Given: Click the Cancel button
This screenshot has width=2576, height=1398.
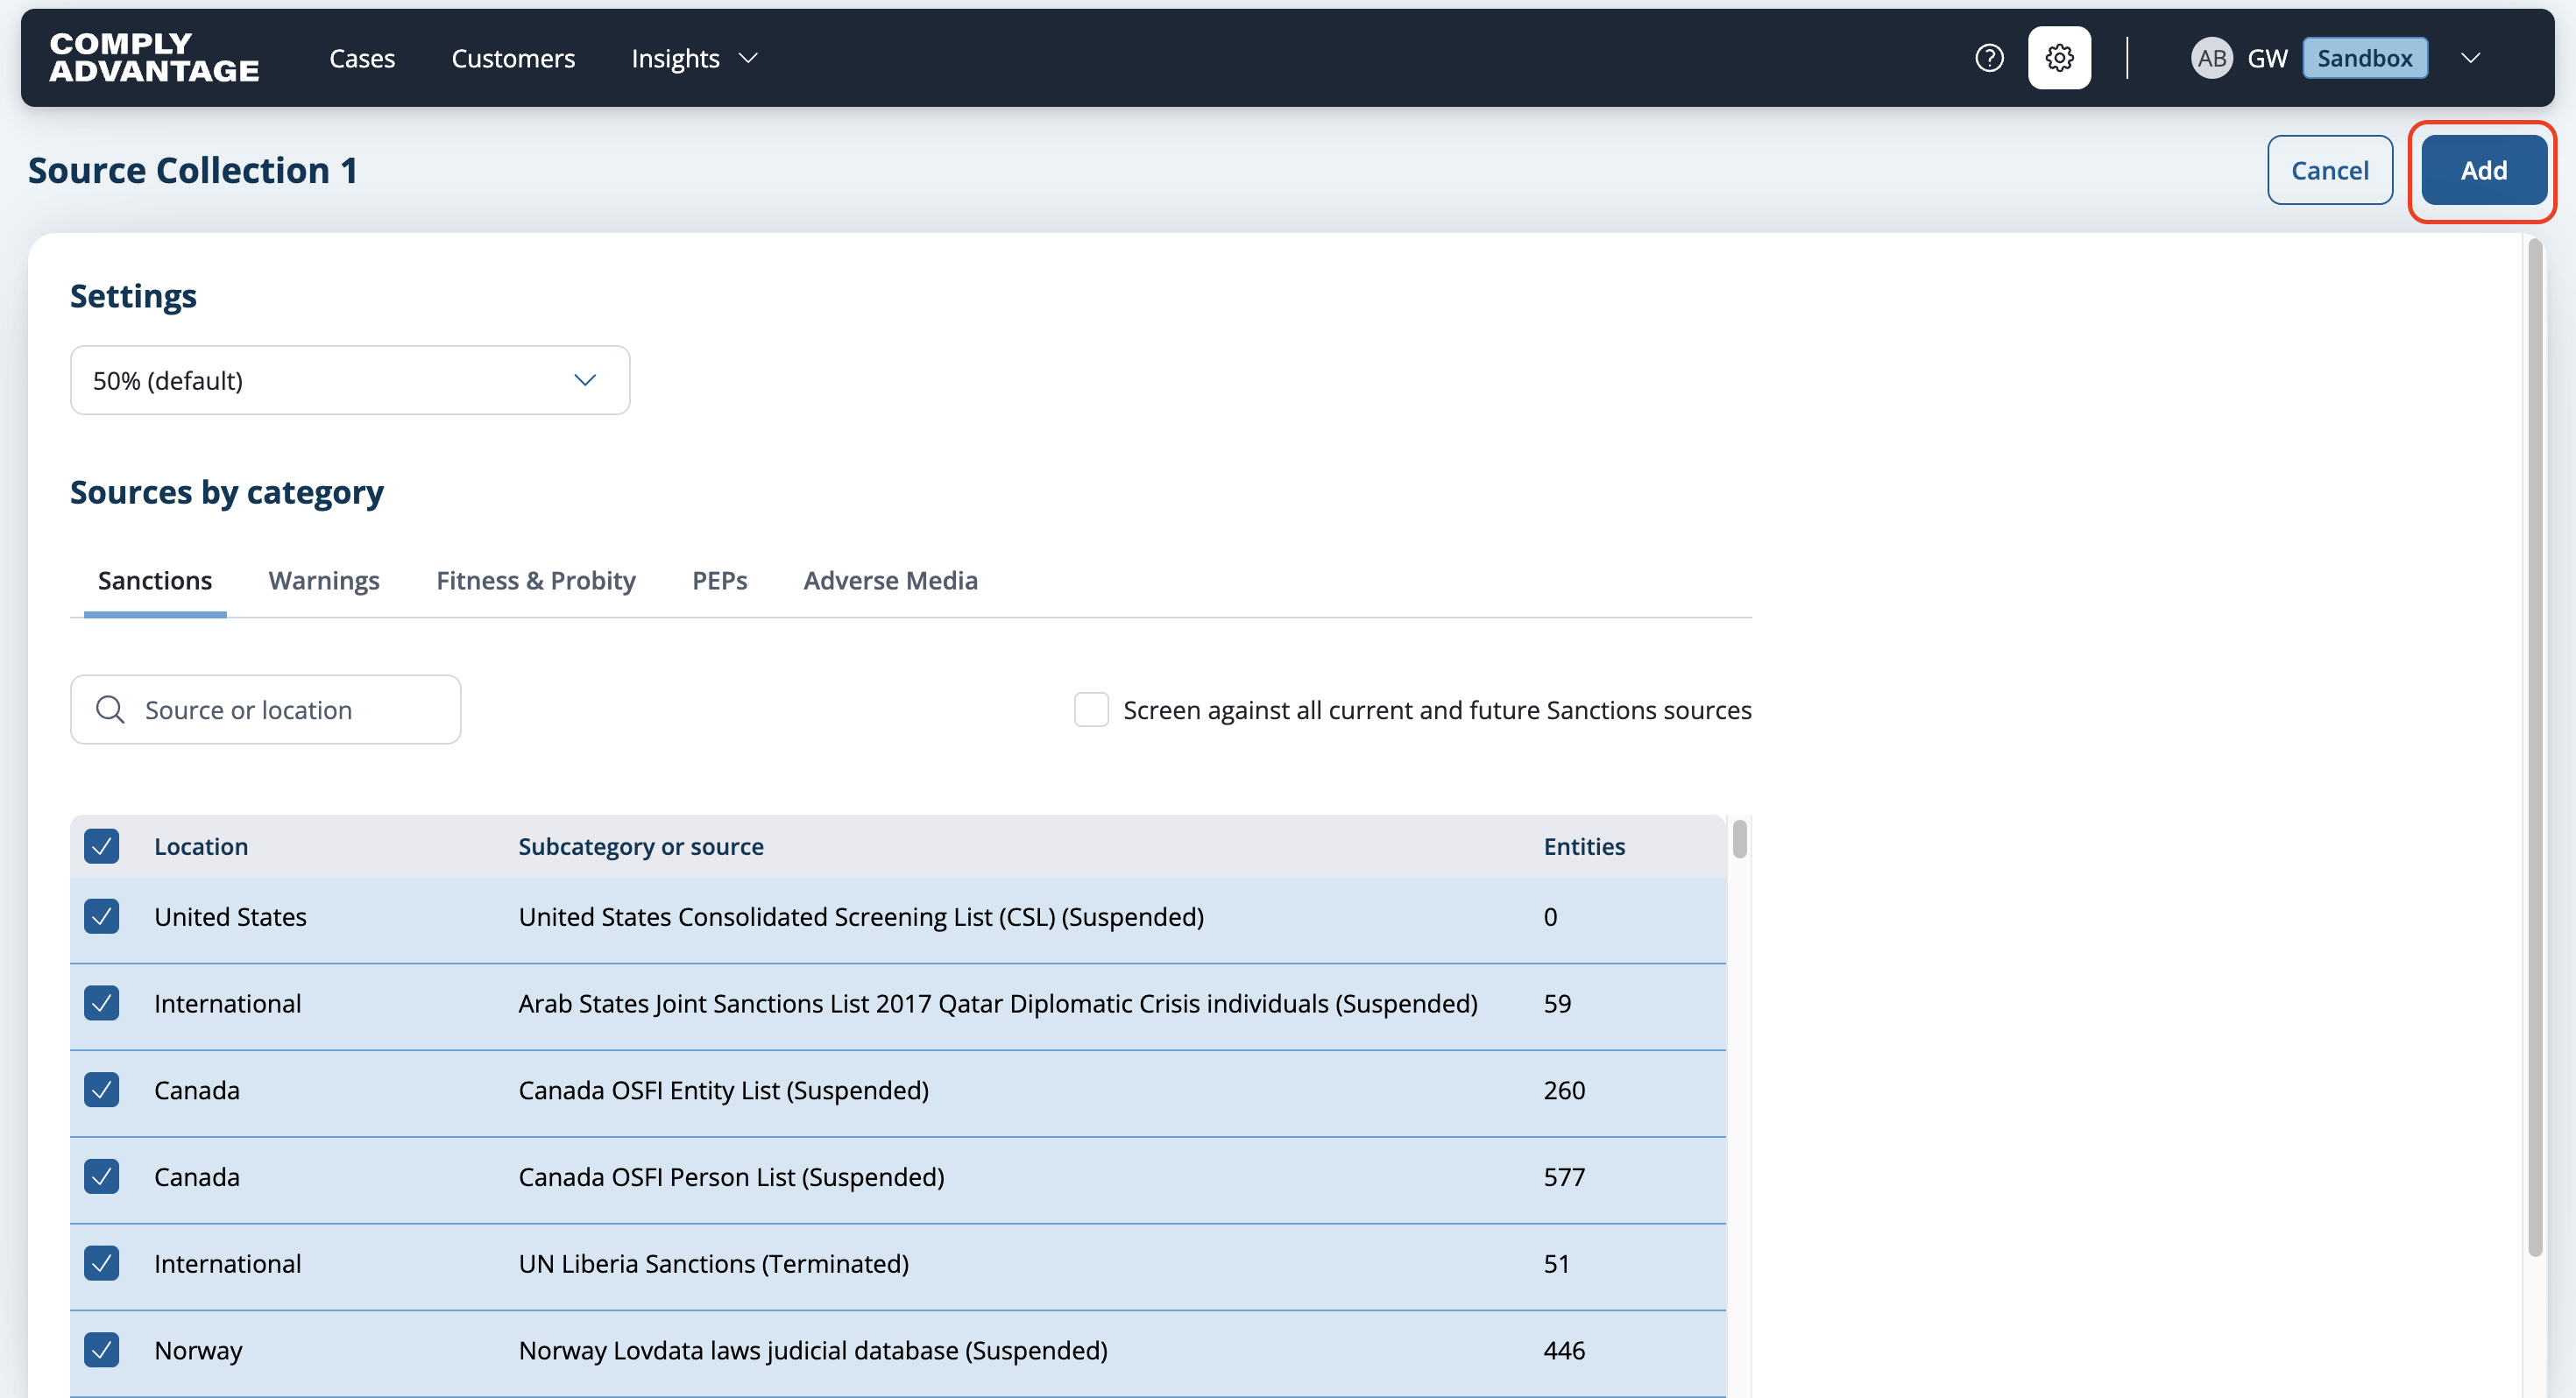Looking at the screenshot, I should tap(2330, 170).
